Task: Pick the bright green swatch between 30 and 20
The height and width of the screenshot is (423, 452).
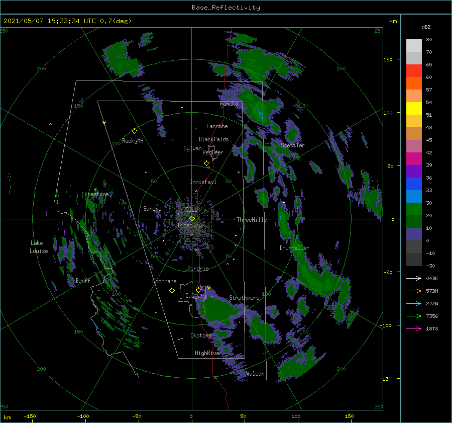Action: pyautogui.click(x=414, y=209)
